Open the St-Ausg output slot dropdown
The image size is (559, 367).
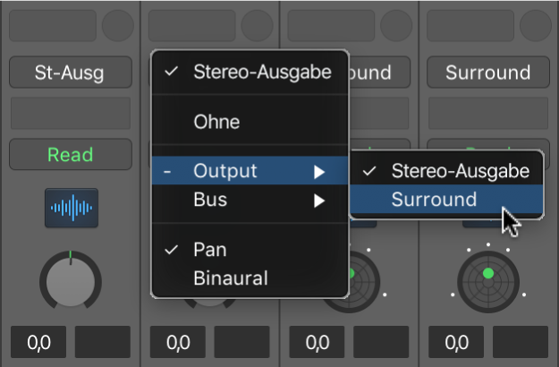(71, 72)
